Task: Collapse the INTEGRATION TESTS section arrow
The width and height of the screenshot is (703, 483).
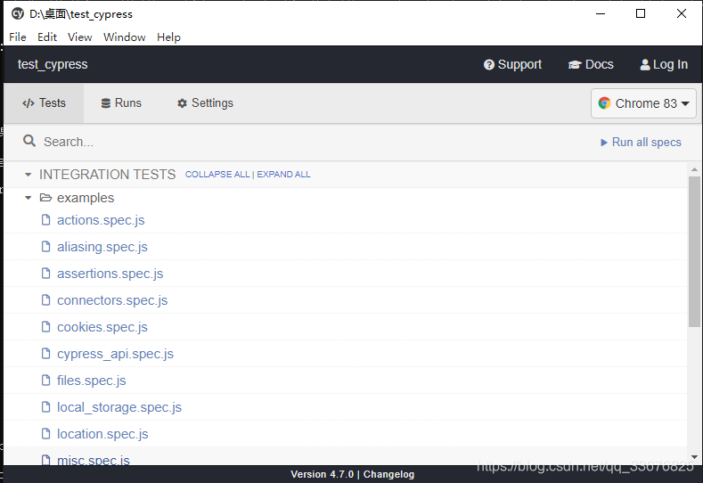Action: click(28, 175)
